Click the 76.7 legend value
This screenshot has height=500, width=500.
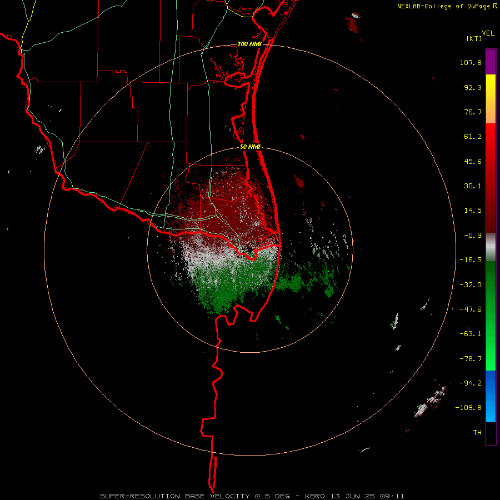[473, 112]
